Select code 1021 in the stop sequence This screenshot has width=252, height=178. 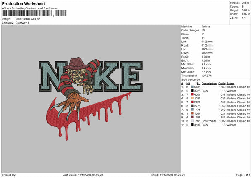coord(222,113)
